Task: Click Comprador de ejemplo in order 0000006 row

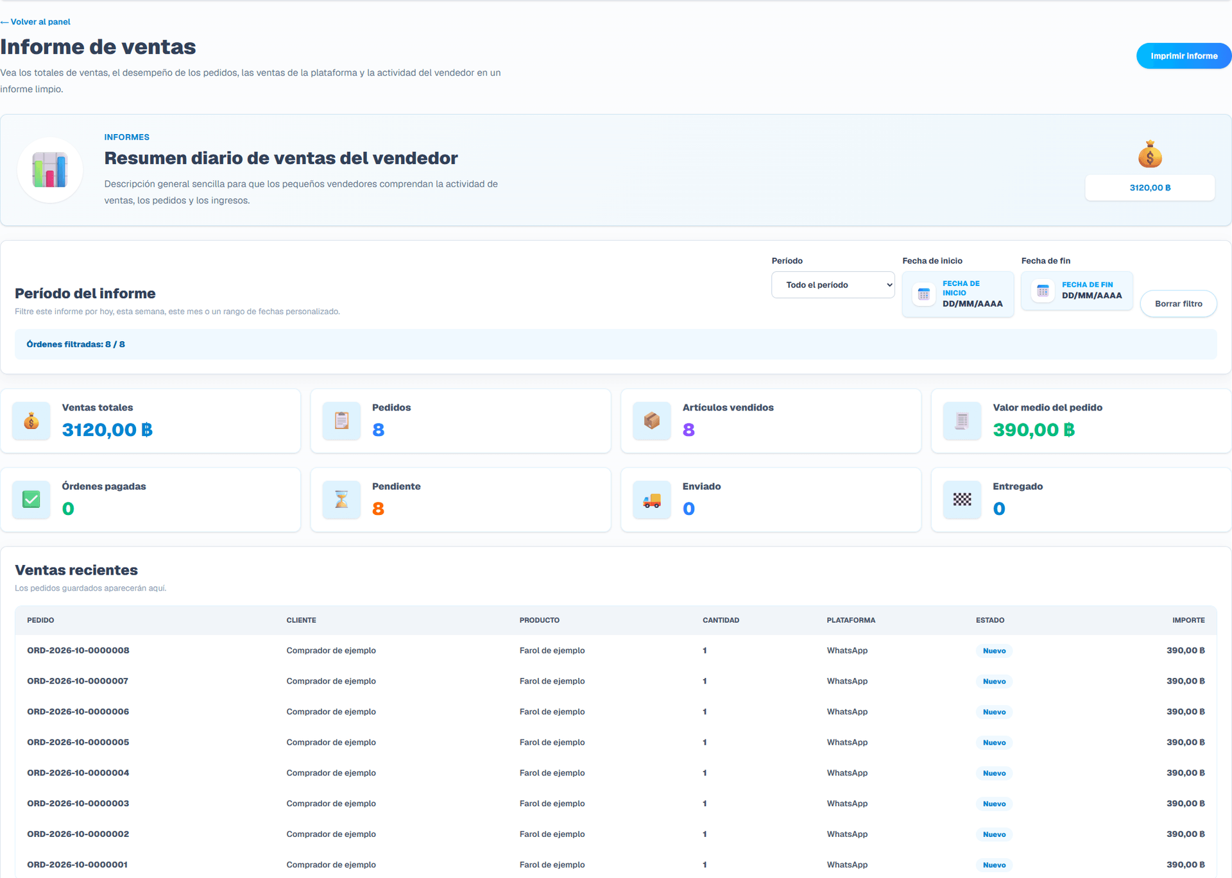Action: (x=331, y=712)
